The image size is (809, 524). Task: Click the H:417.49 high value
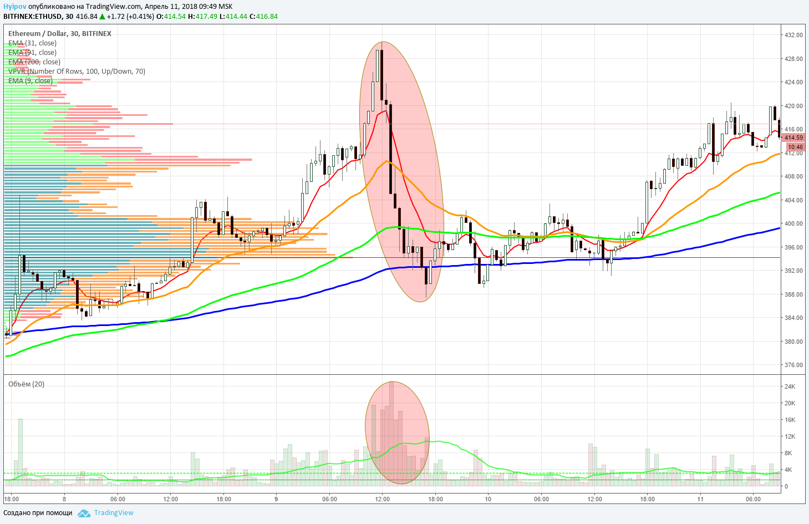[202, 17]
